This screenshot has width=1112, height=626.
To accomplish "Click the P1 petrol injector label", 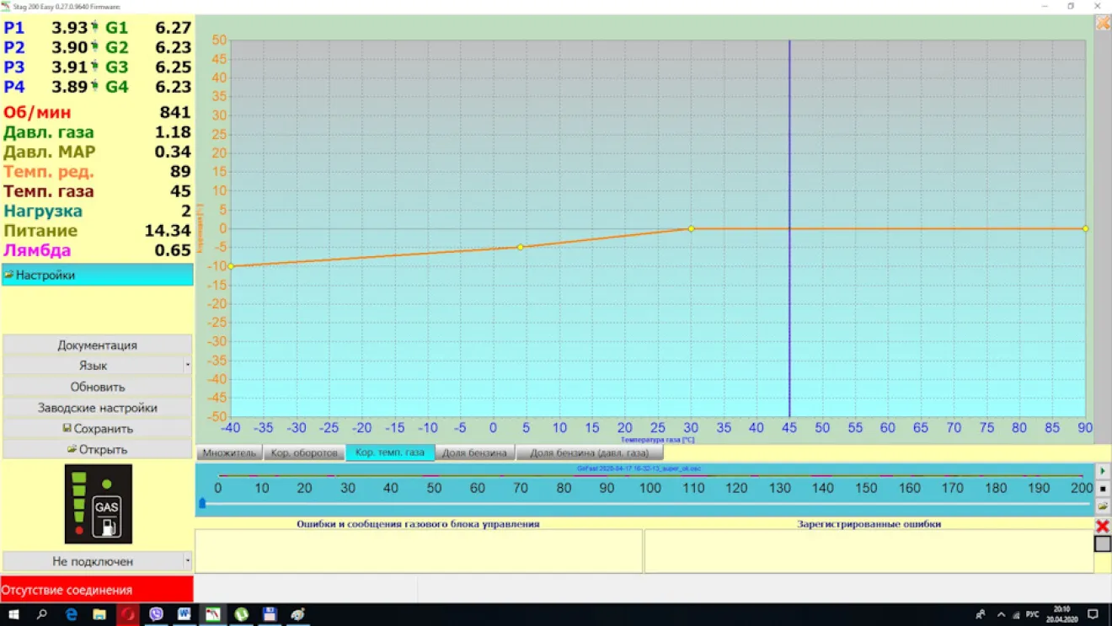I will [14, 28].
